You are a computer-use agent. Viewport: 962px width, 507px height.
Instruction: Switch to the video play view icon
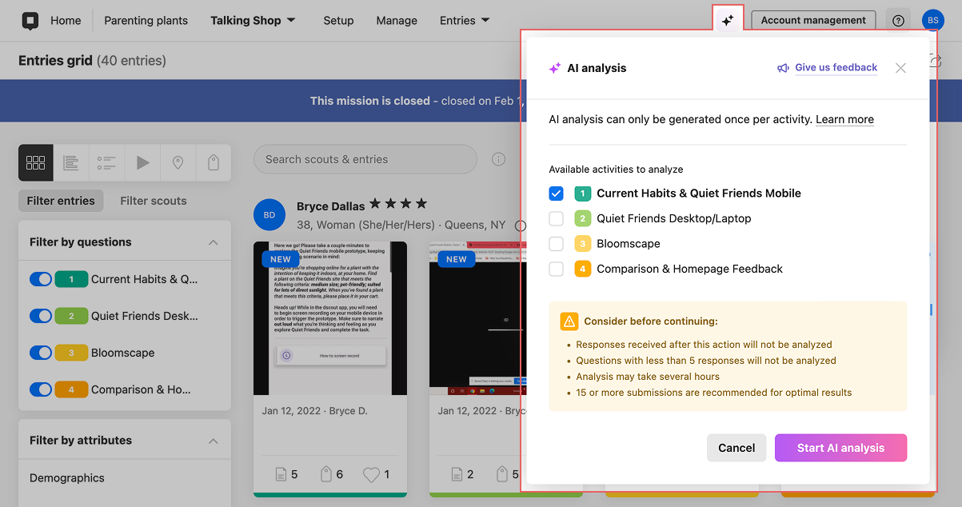point(142,162)
